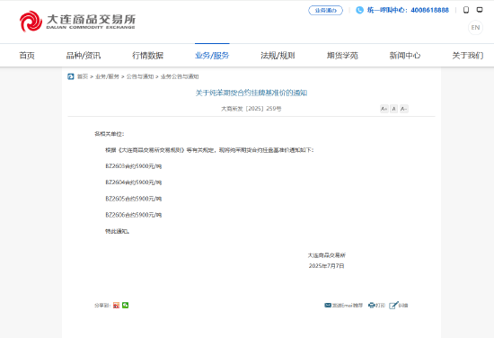Open the 新闻中心 navigation menu
Screen dimensions: 494x338
click(x=405, y=56)
